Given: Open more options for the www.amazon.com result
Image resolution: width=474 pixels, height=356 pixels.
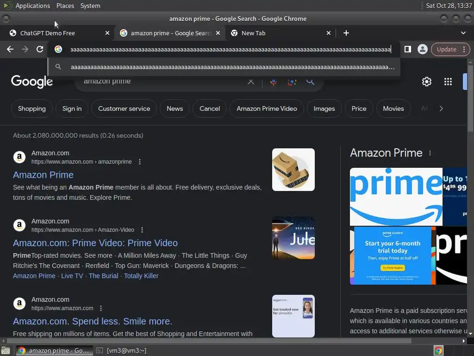Looking at the screenshot, I should point(101,308).
